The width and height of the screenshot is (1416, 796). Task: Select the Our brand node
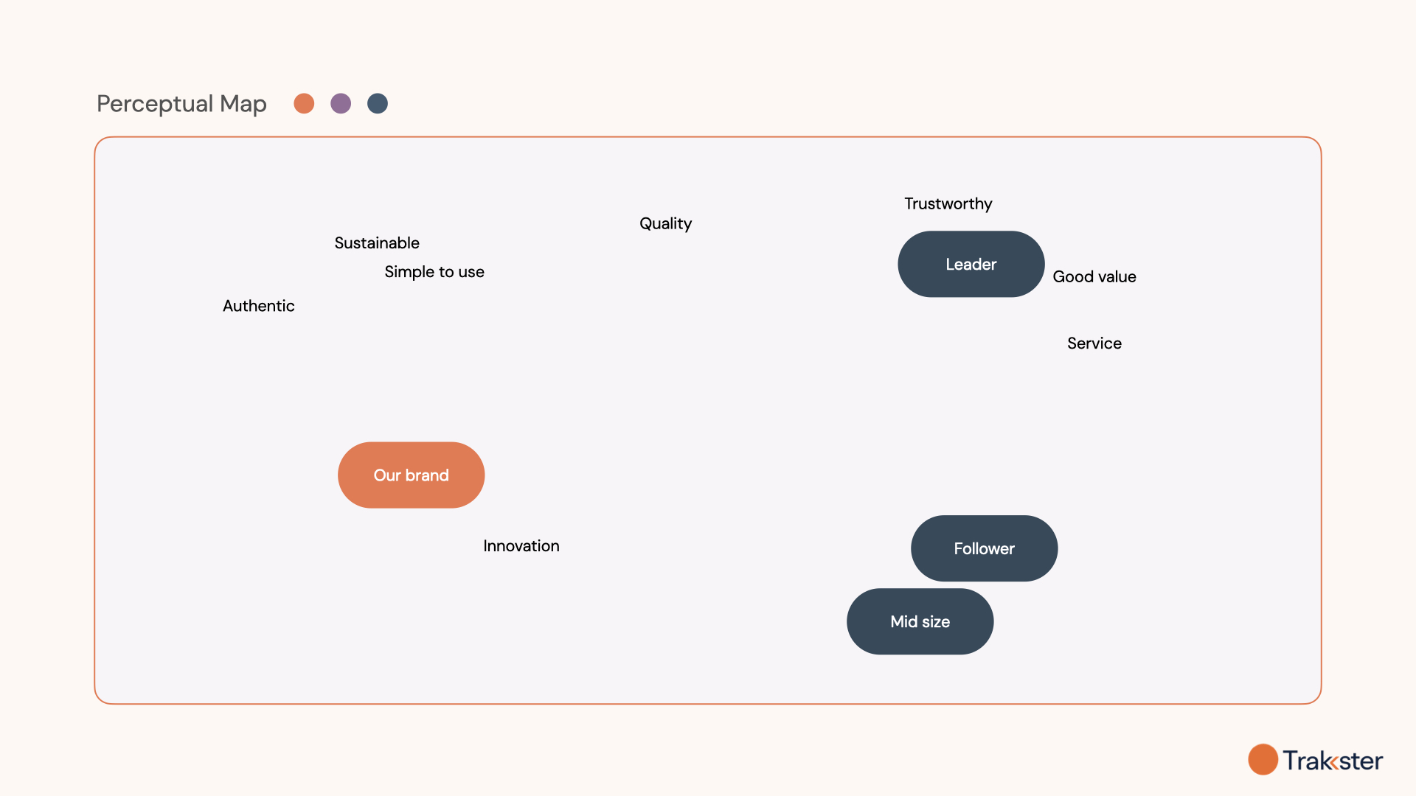coord(410,475)
